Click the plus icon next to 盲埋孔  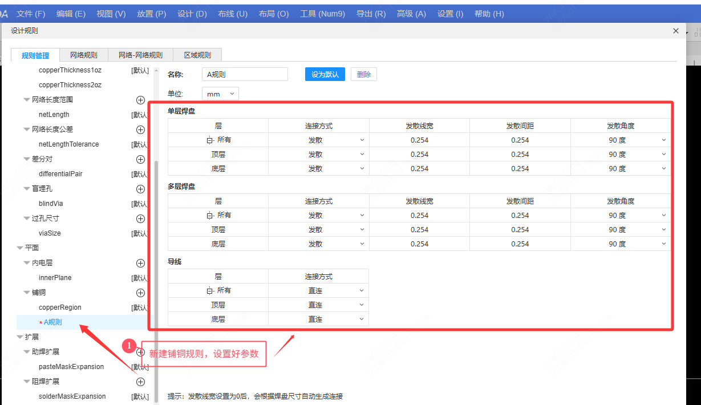140,188
